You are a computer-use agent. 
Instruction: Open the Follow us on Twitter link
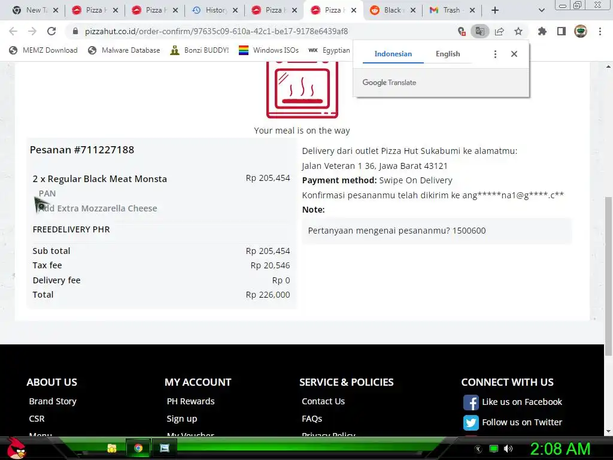point(522,422)
